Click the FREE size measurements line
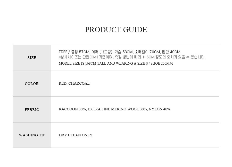 119,52
